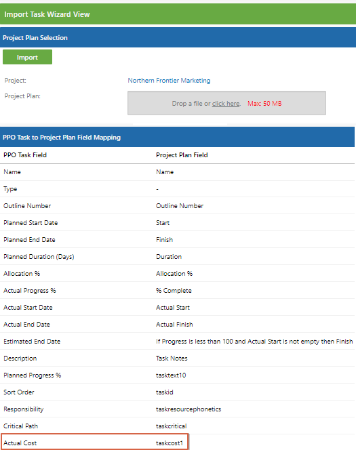The height and width of the screenshot is (450, 356).
Task: Click the PPO Task to Project Plan Field Mapping header
Action: (x=178, y=137)
